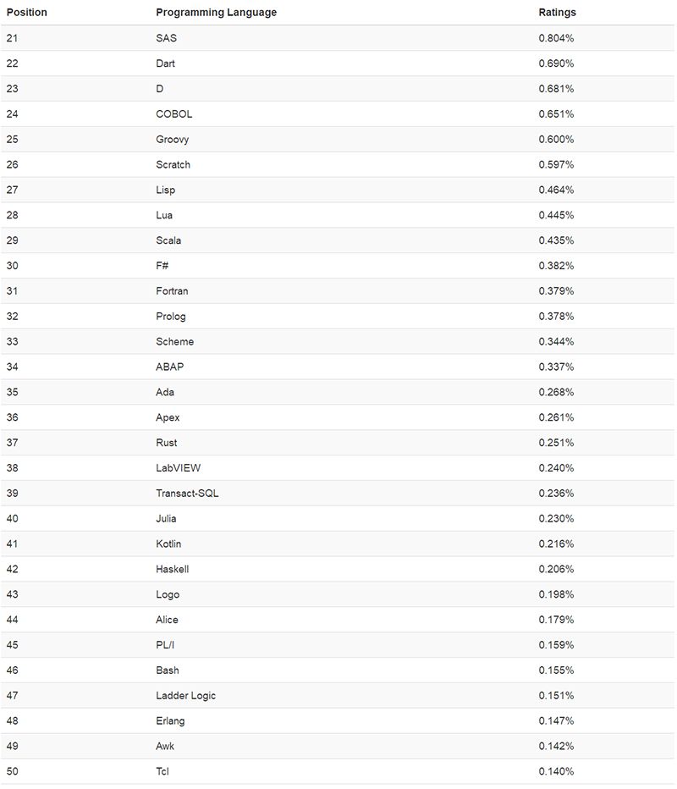
Task: Click the Groovy language cell
Action: (x=173, y=140)
